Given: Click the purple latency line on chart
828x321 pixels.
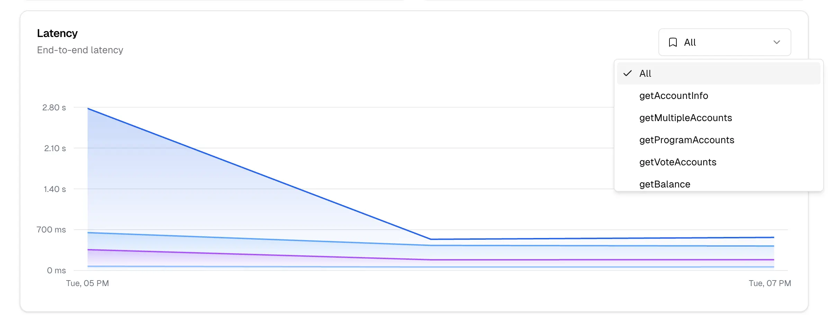Looking at the screenshot, I should coord(259,255).
